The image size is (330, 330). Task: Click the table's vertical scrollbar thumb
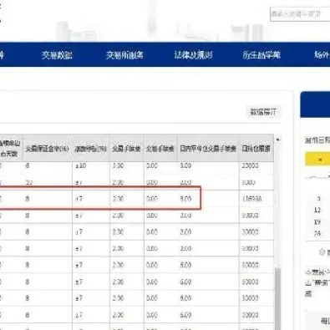pos(277,298)
